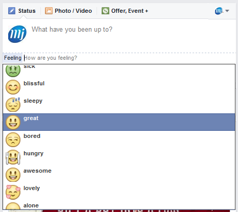Click the mj page profile picture
The width and height of the screenshot is (238, 212).
coord(17,34)
